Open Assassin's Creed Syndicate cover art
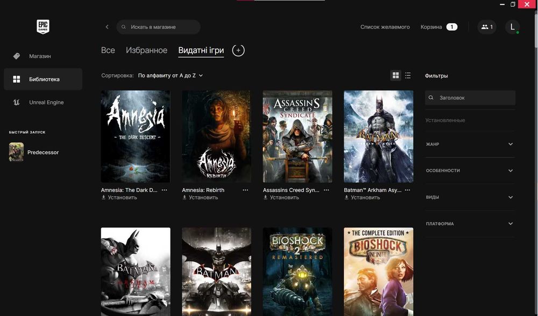 point(298,137)
